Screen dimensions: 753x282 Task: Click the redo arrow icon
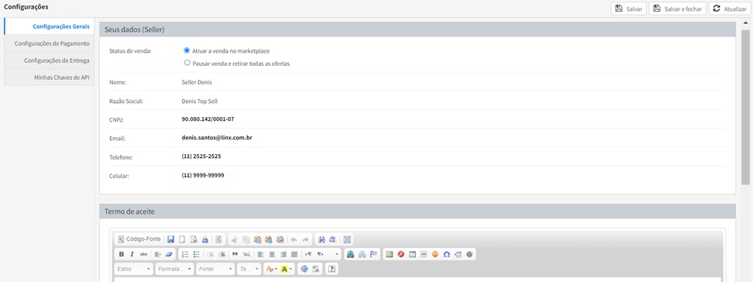[305, 239]
